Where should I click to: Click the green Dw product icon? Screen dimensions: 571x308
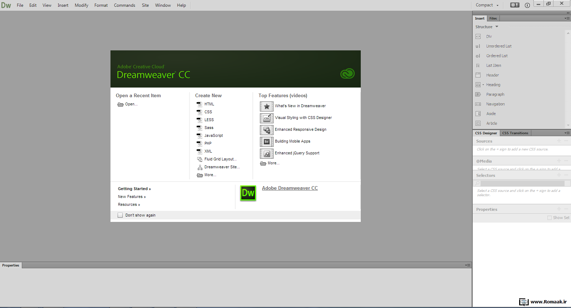point(248,193)
